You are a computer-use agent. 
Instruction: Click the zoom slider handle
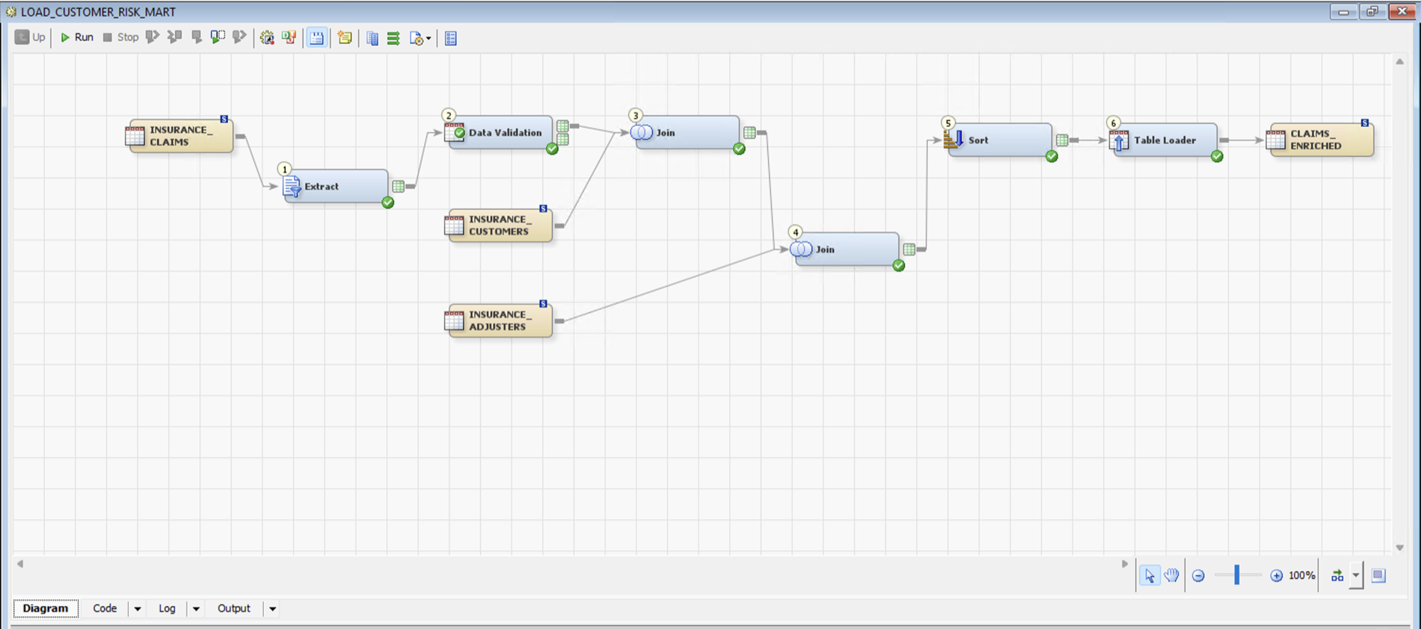pyautogui.click(x=1237, y=574)
